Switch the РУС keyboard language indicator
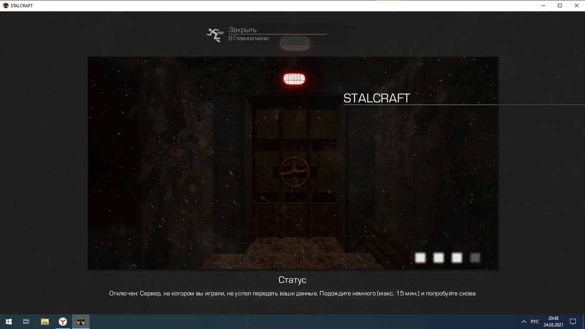 pos(535,322)
